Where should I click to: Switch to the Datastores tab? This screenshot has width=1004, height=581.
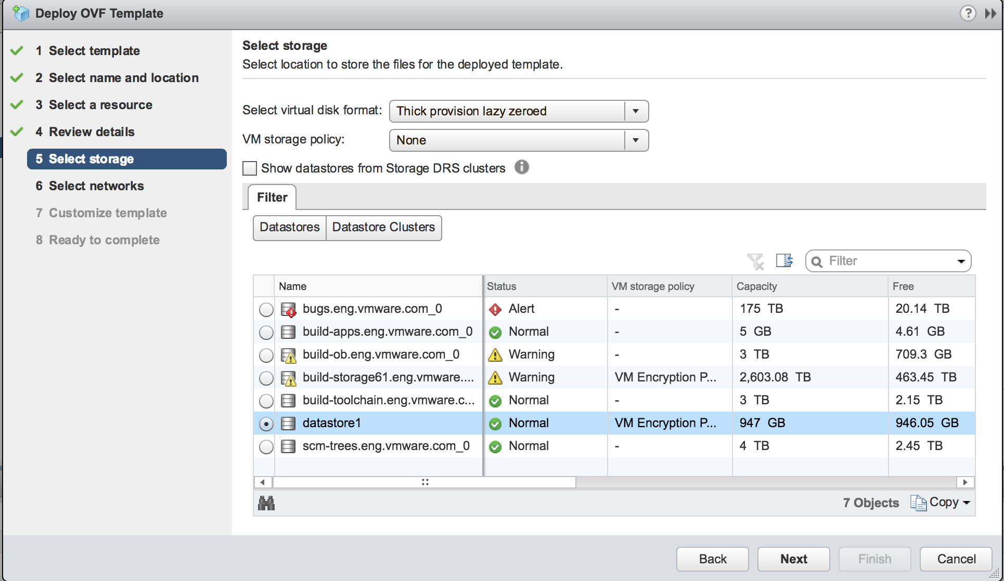click(289, 228)
